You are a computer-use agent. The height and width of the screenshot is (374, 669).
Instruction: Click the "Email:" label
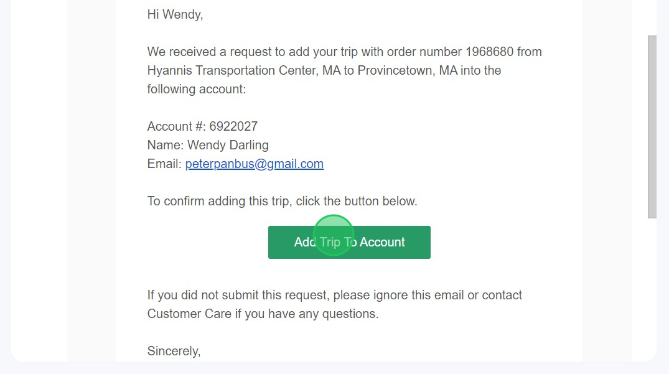164,164
